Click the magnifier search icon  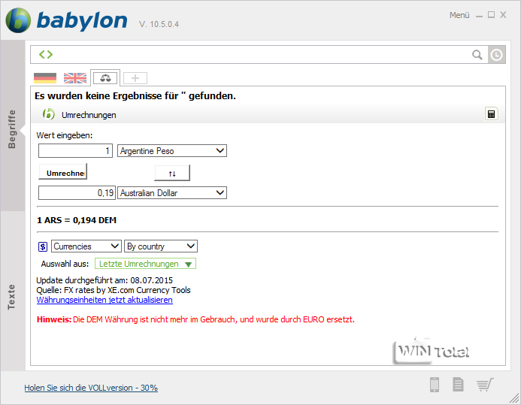(477, 55)
